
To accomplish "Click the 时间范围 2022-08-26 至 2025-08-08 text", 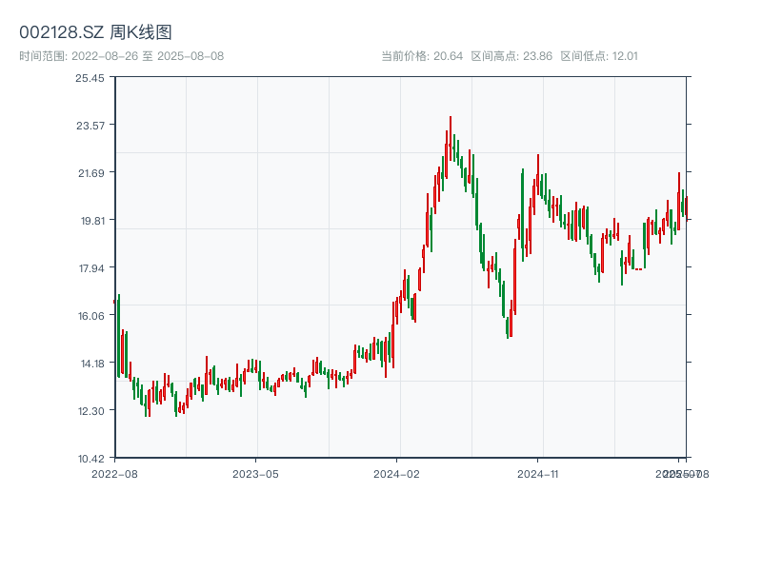I will [122, 56].
